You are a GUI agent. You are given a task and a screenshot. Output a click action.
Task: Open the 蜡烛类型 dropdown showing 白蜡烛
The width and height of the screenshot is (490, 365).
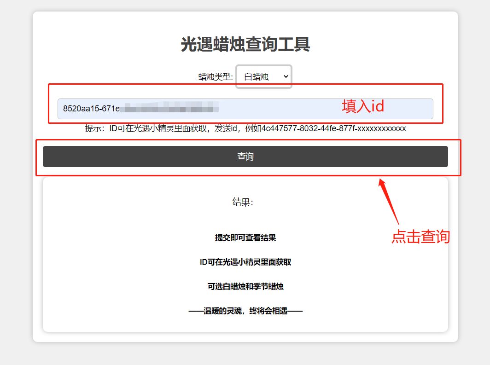[x=264, y=76]
